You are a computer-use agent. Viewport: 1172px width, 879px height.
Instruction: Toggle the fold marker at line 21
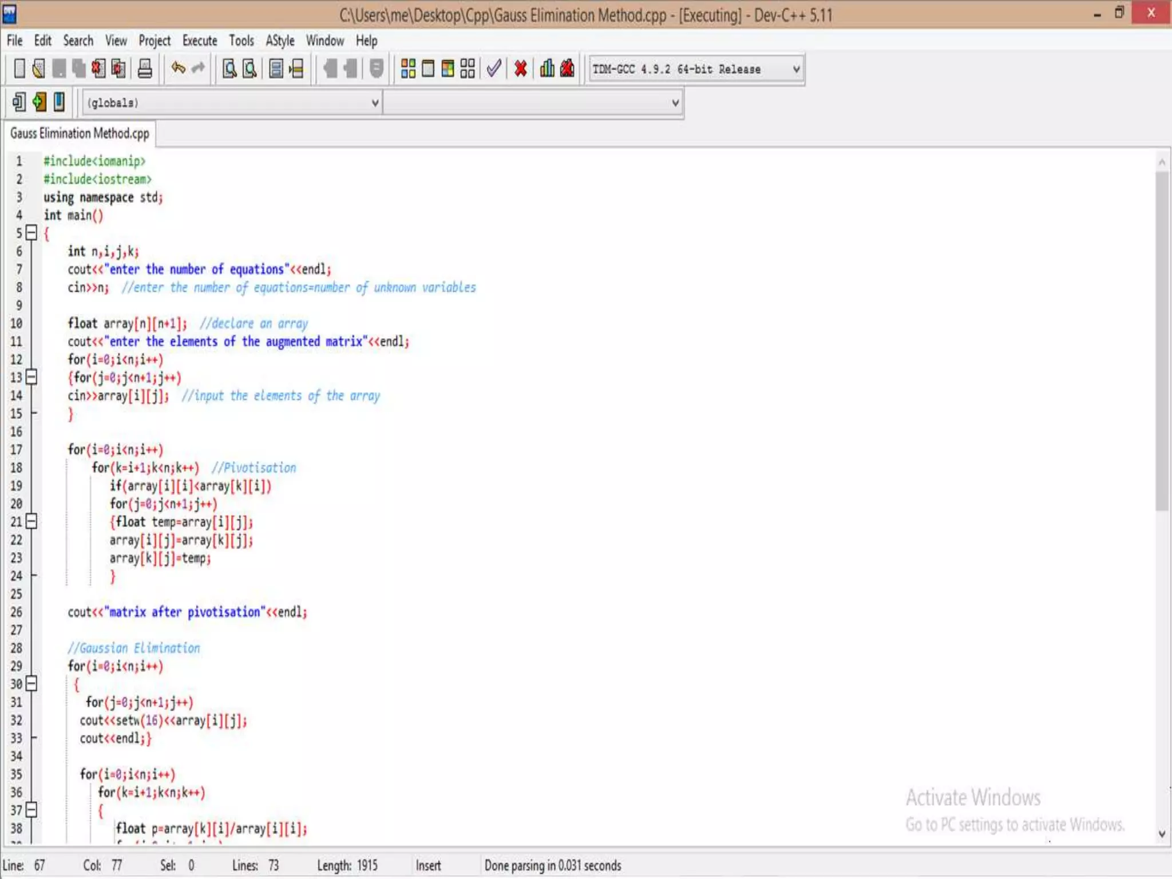pos(32,521)
